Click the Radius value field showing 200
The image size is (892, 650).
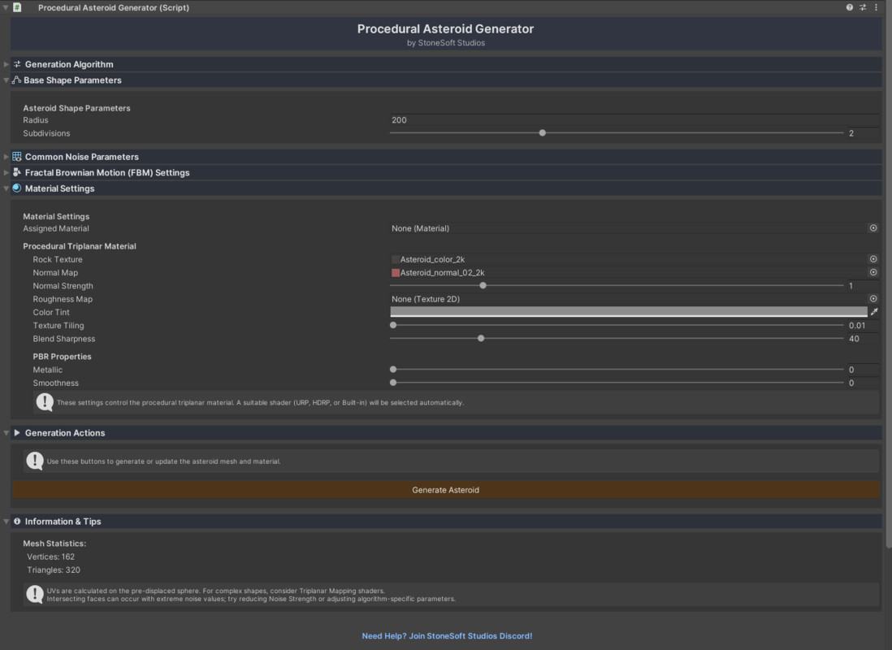pos(634,120)
